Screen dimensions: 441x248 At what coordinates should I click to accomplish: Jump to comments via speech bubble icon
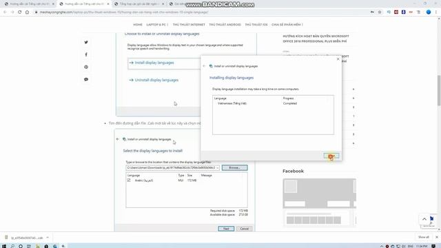(86, 79)
